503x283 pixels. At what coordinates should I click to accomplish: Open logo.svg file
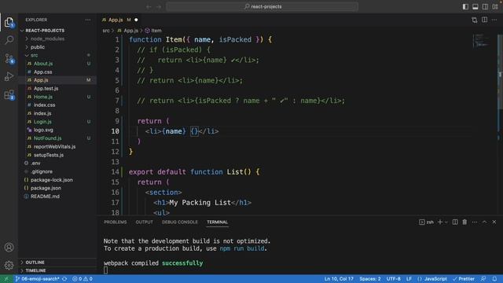(43, 130)
